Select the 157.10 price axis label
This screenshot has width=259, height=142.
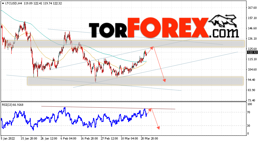[x=252, y=18]
